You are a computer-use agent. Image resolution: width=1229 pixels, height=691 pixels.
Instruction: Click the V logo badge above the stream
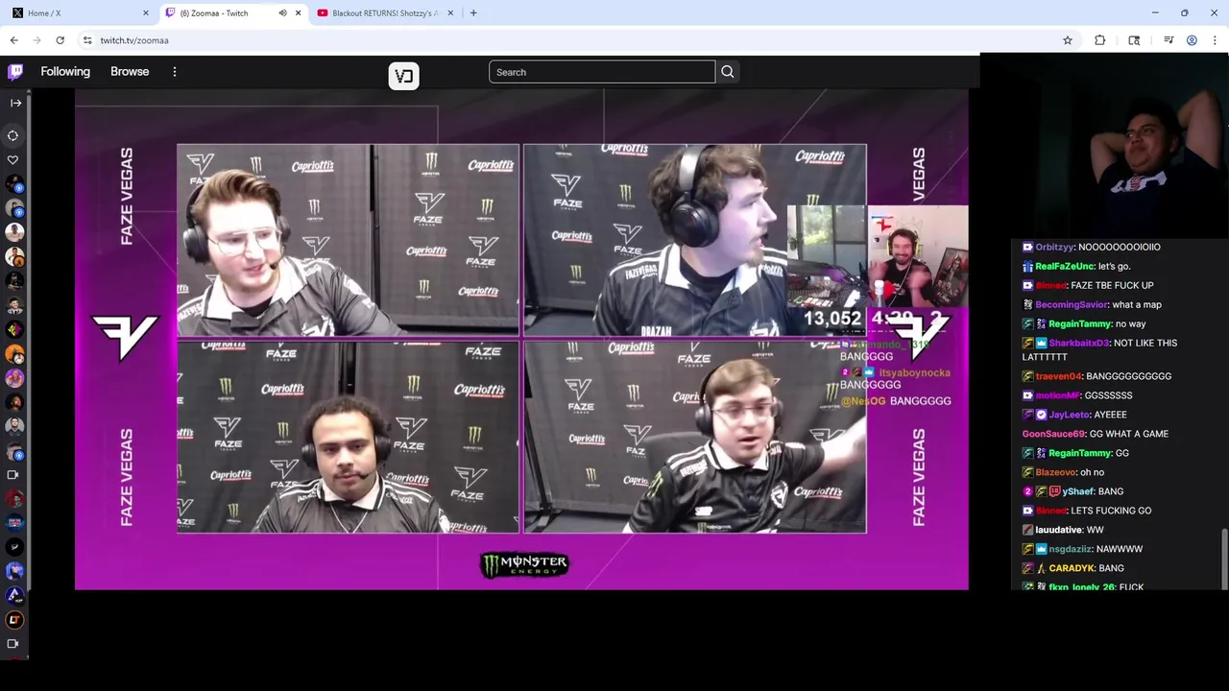404,76
